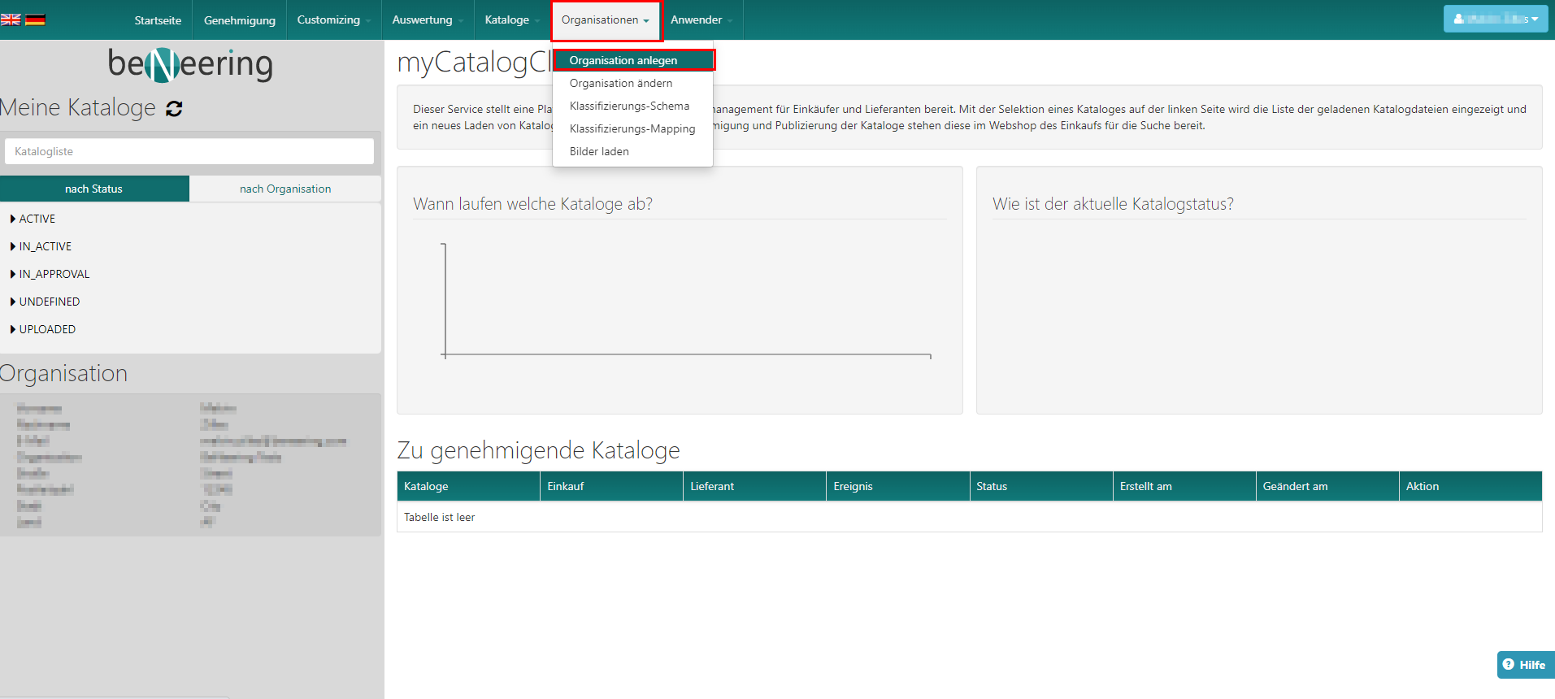Click Bilder laden in the menu
1555x699 pixels.
tap(599, 151)
